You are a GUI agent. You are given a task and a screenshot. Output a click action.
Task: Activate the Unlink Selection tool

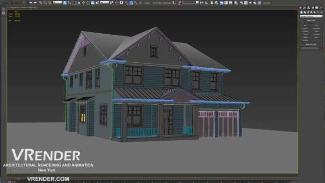point(45,3)
